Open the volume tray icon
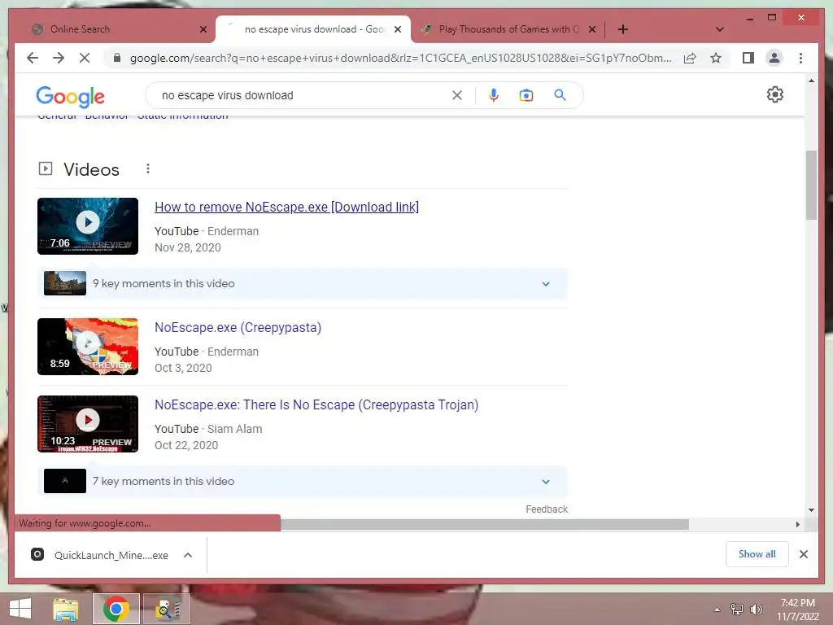833x625 pixels. pyautogui.click(x=757, y=610)
